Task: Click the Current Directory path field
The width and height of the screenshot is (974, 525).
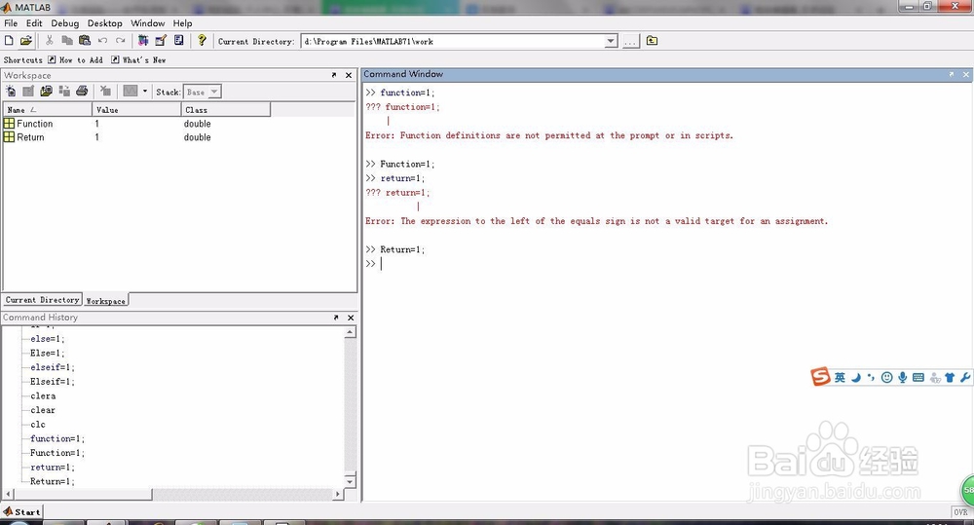Action: [x=453, y=42]
